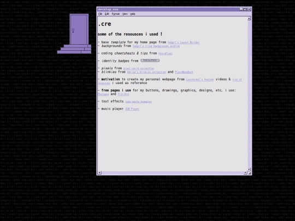Click the resize grip in window corner
The height and width of the screenshot is (221, 295).
pyautogui.click(x=250, y=173)
